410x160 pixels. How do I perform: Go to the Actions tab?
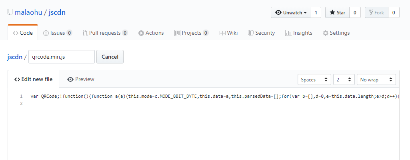click(151, 33)
